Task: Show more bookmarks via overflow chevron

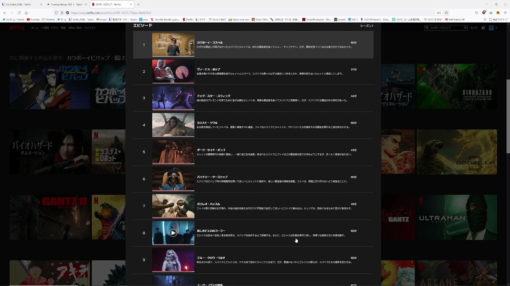Action: coord(485,19)
